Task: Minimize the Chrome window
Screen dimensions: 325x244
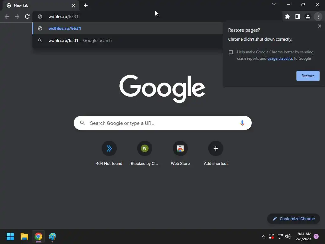Action: (x=288, y=4)
